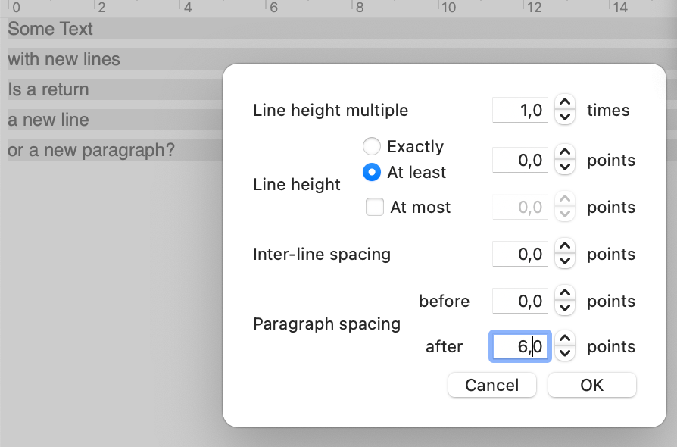Decrease paragraph spacing after value

[565, 354]
